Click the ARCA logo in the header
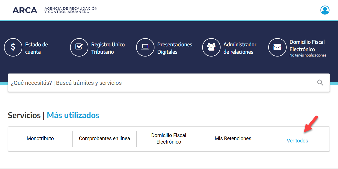 pos(25,10)
